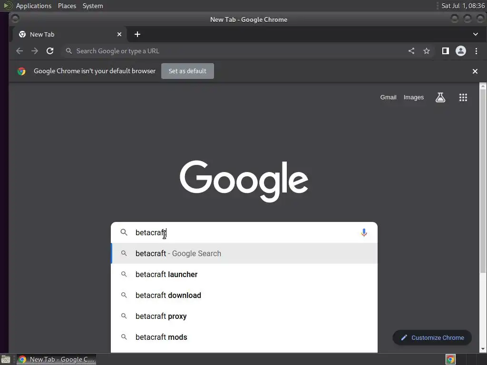487x365 pixels.
Task: Choose 'betacraft launcher' suggestion
Action: (x=244, y=274)
